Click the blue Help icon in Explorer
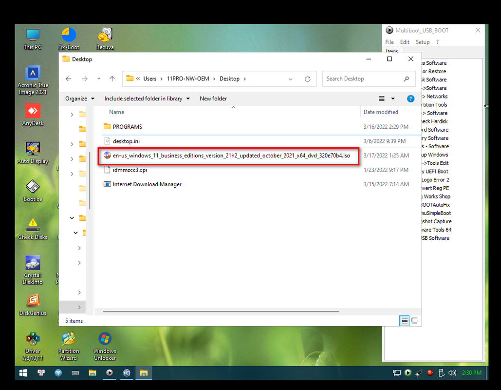 click(410, 98)
